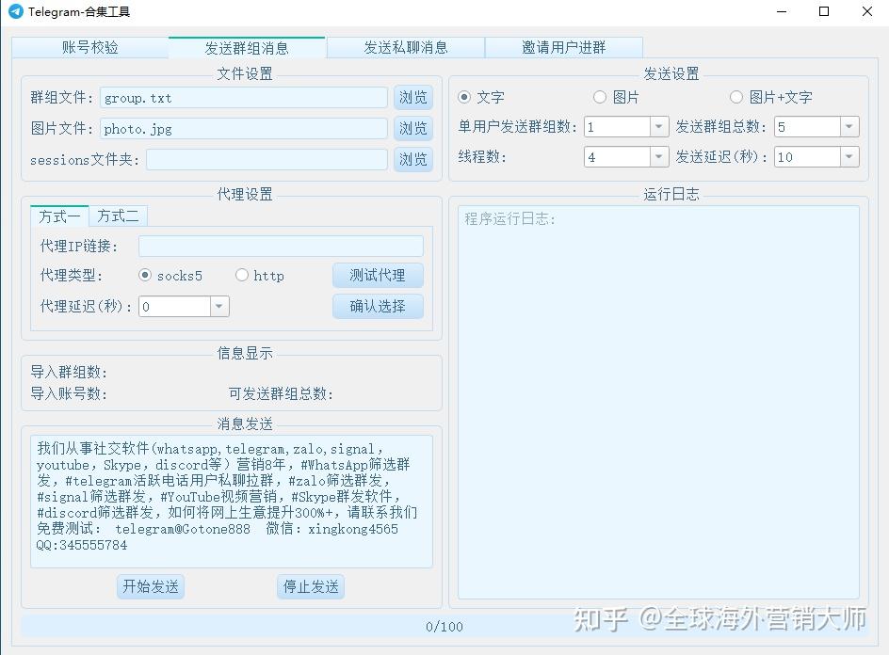Image resolution: width=889 pixels, height=655 pixels.
Task: Select the socks5 proxy type
Action: pos(145,276)
